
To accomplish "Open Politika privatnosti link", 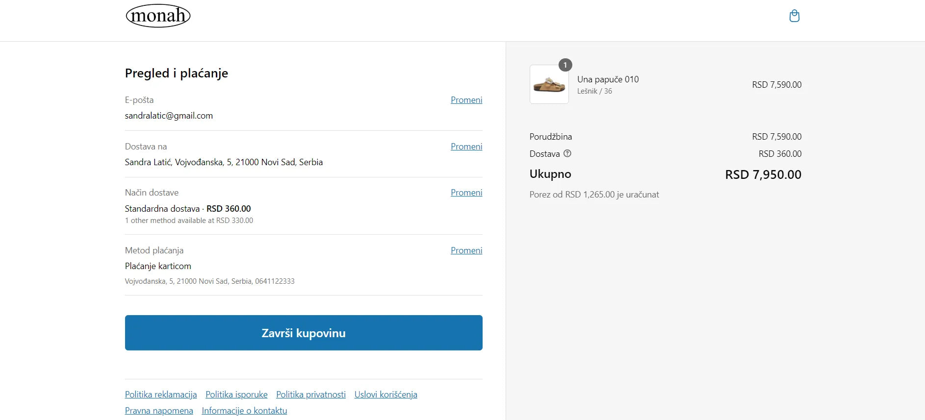I will click(x=311, y=395).
